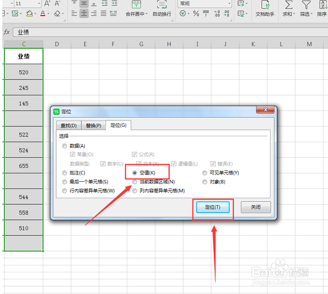
Task: Align text to bottom of cell
Action: pyautogui.click(x=94, y=3)
